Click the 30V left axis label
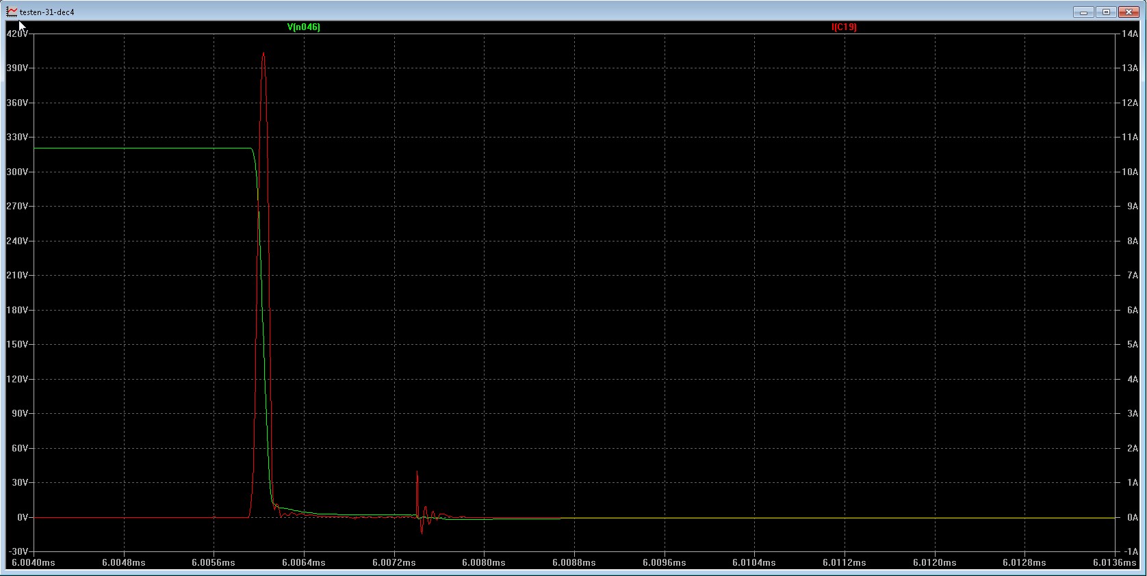 click(x=20, y=483)
